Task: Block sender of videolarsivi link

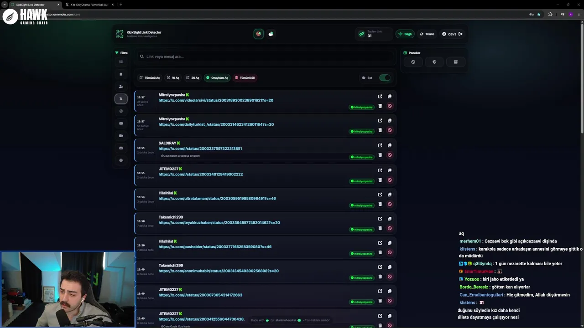Action: (x=390, y=106)
